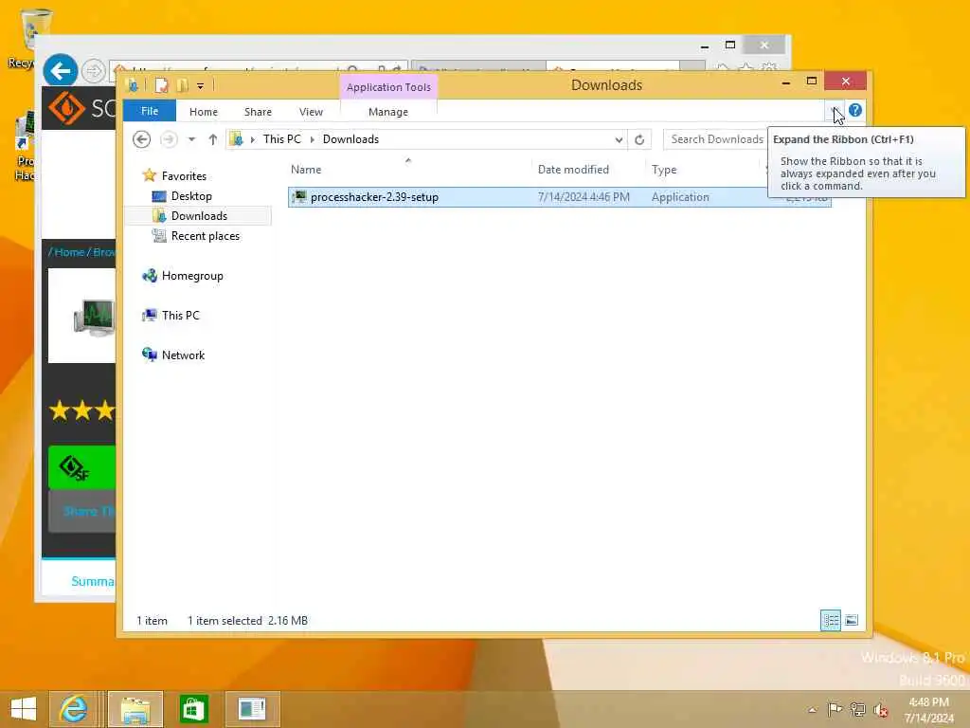The width and height of the screenshot is (970, 728).
Task: Click the fifth taskbar app with window icon
Action: [x=252, y=709]
